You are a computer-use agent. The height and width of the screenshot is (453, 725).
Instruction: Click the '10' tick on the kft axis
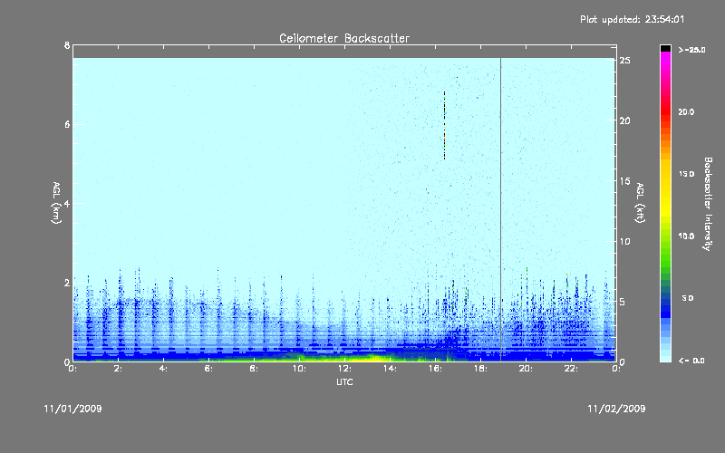pyautogui.click(x=625, y=241)
